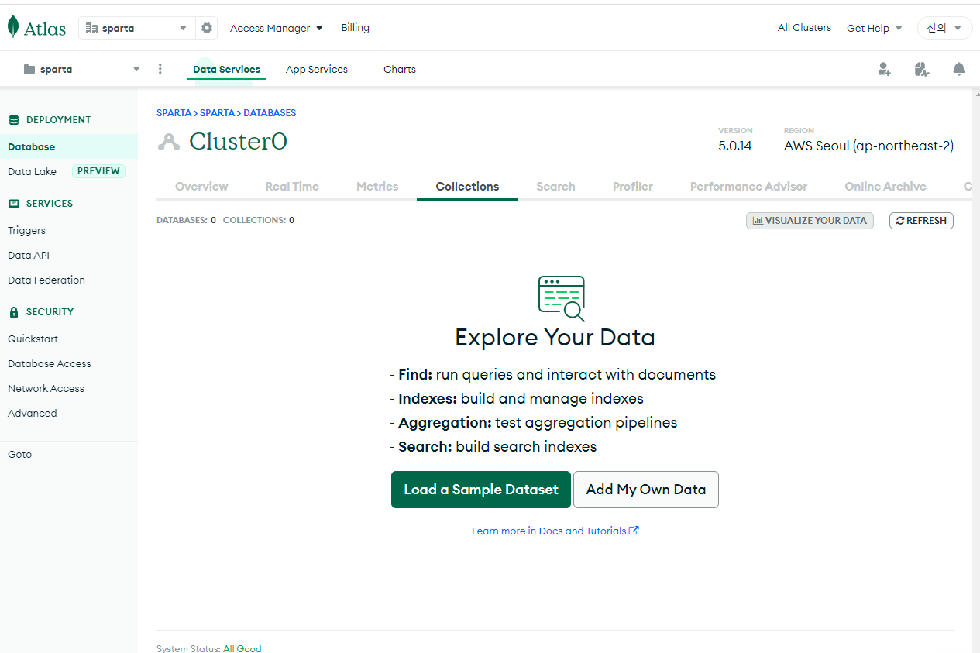Click the Cluster0 cluster icon
Image resolution: width=980 pixels, height=653 pixels.
point(168,142)
